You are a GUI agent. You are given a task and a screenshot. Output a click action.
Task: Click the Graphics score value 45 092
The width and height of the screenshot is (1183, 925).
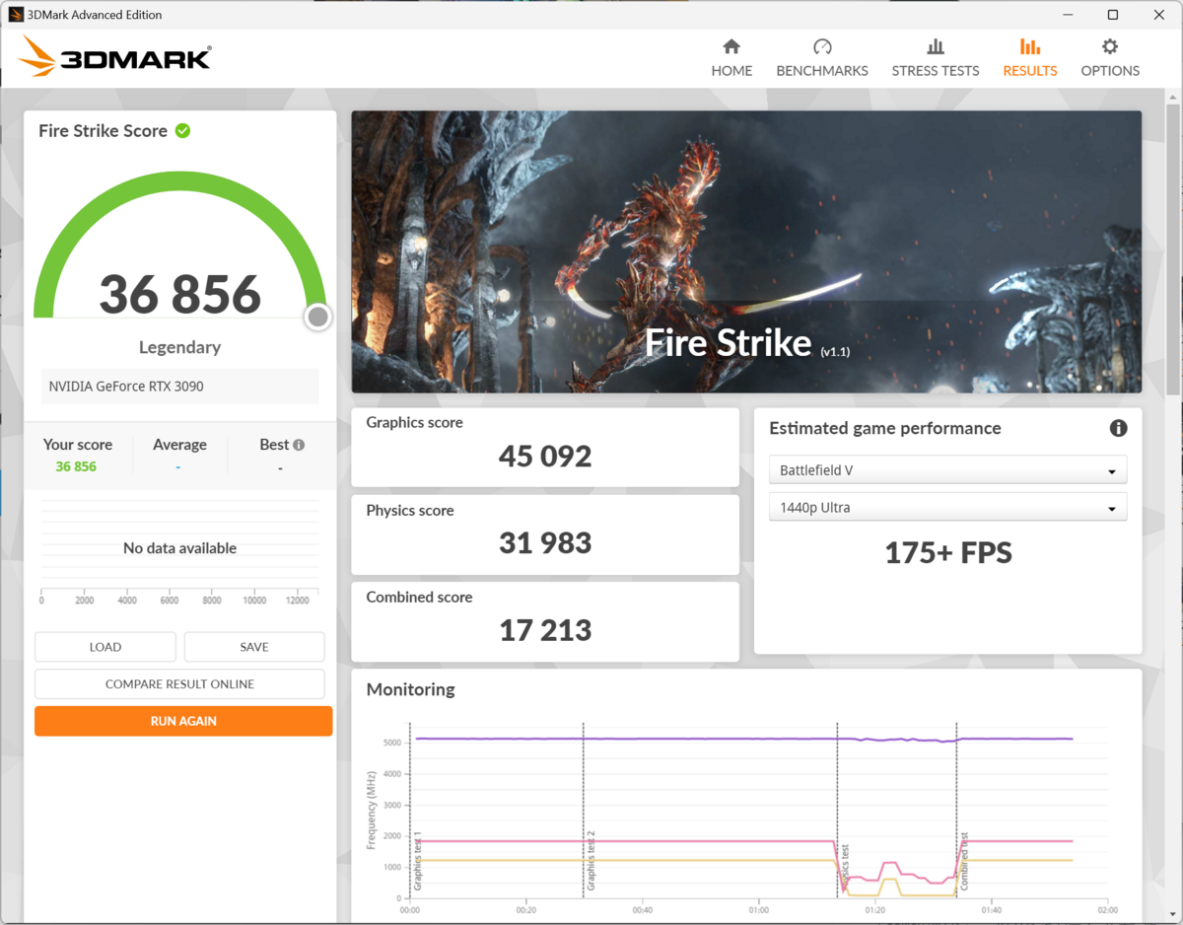tap(545, 457)
